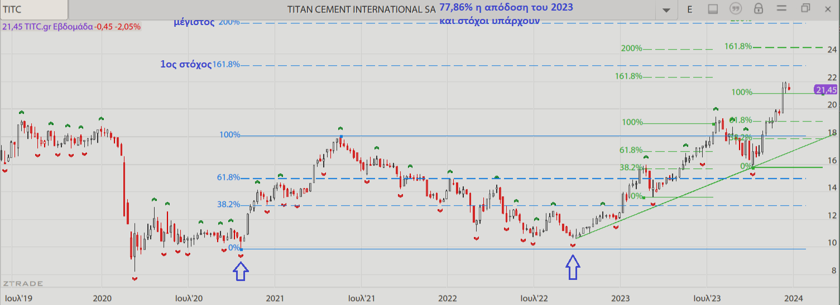The height and width of the screenshot is (305, 840).
Task: Open the hamburger menu icon
Action: pyautogui.click(x=782, y=8)
